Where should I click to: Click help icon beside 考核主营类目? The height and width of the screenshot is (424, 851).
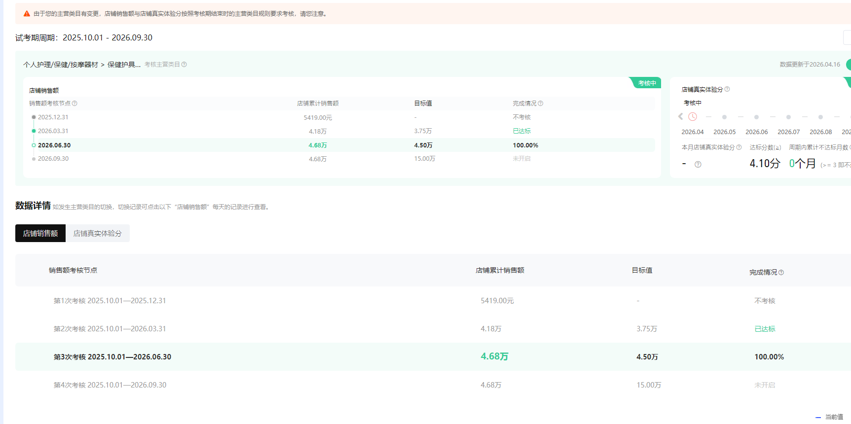[x=184, y=65]
